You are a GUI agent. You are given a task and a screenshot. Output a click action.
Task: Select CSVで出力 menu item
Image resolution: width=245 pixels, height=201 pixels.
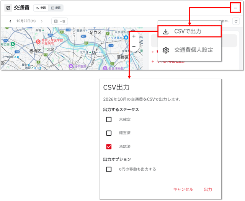click(189, 31)
